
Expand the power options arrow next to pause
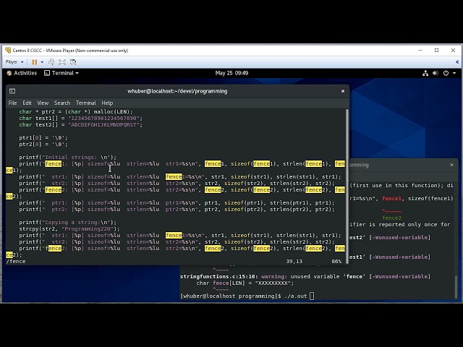coord(42,62)
